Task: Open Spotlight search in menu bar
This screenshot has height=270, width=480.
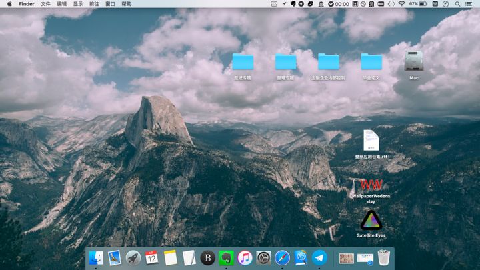Action: (457, 4)
